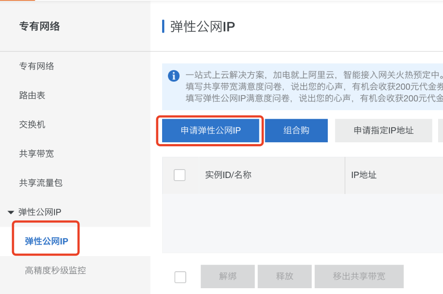This screenshot has width=443, height=294.
Task: Click the 申请指定IP地址 button
Action: (383, 130)
